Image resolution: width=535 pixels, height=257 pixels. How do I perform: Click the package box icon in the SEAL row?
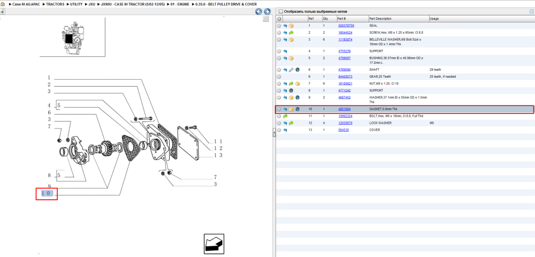click(x=291, y=26)
